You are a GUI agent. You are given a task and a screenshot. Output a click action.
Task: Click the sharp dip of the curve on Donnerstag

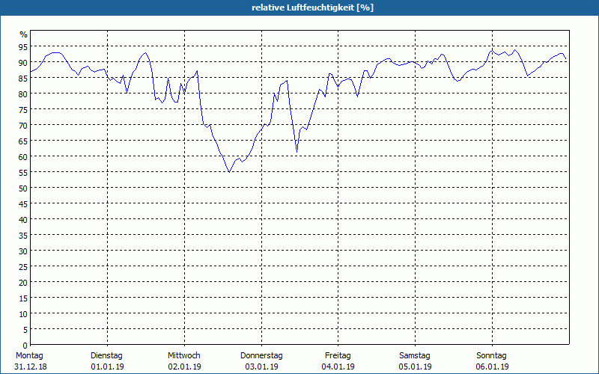(x=297, y=152)
